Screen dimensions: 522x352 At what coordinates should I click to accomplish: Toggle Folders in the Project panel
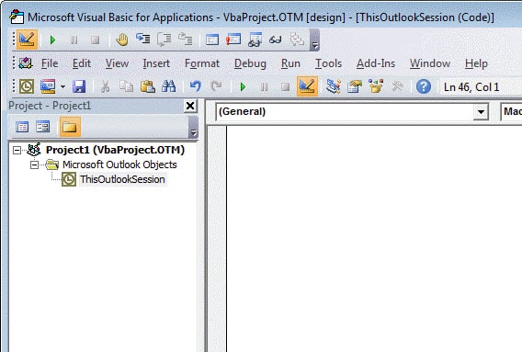pyautogui.click(x=70, y=127)
